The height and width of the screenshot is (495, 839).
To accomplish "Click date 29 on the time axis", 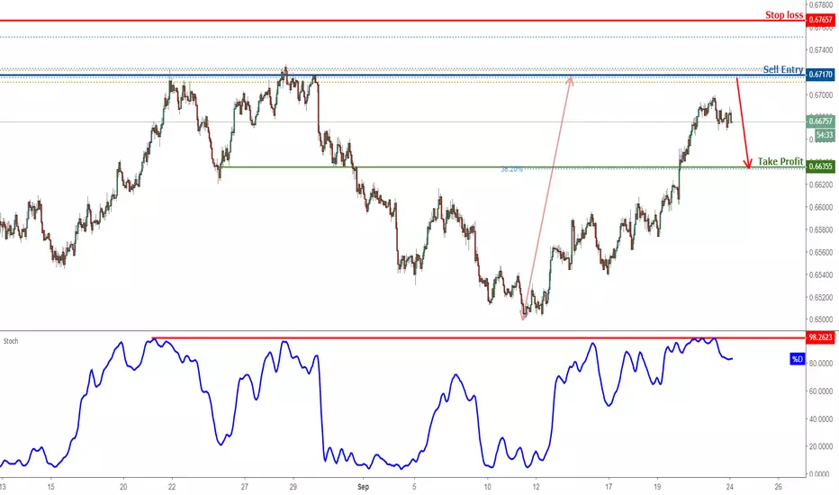I will pos(293,487).
